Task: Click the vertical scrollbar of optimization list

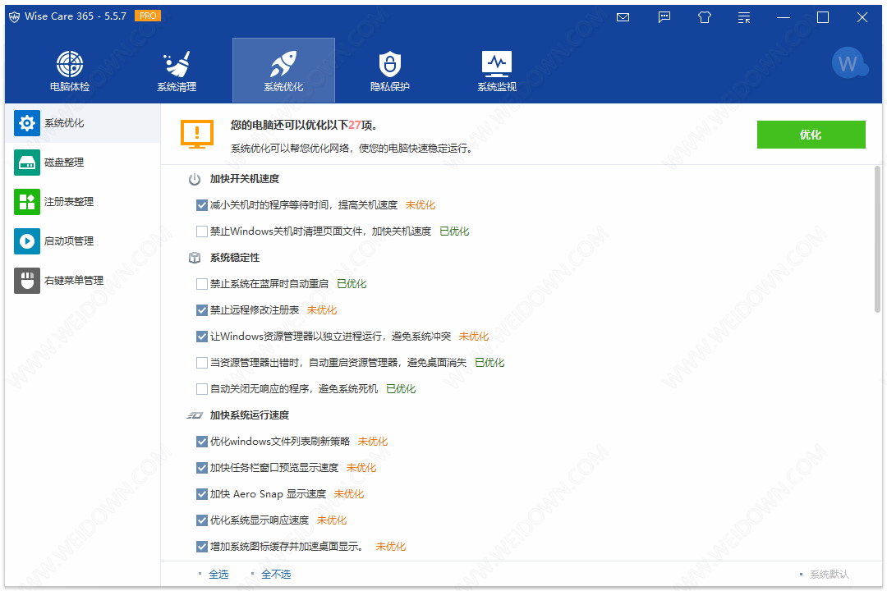Action: [877, 238]
